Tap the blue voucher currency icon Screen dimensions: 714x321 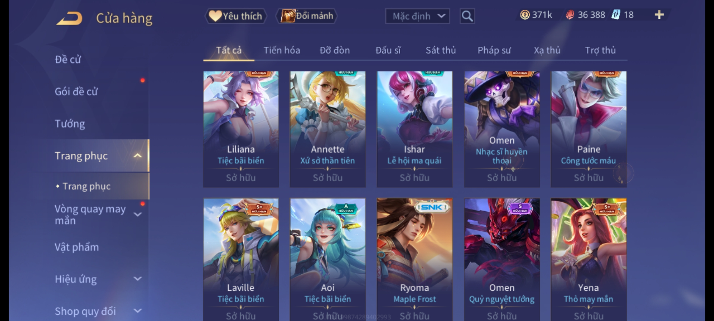click(x=616, y=15)
